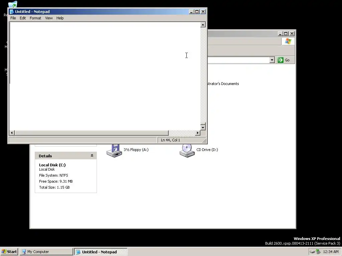The image size is (342, 256).
Task: Open the Help menu in Notepad
Action: [60, 18]
